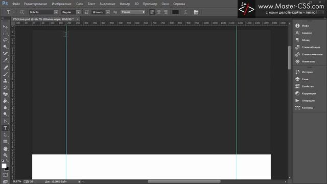327x184 pixels.
Task: Click the zoom percentage field in status bar
Action: [17, 182]
